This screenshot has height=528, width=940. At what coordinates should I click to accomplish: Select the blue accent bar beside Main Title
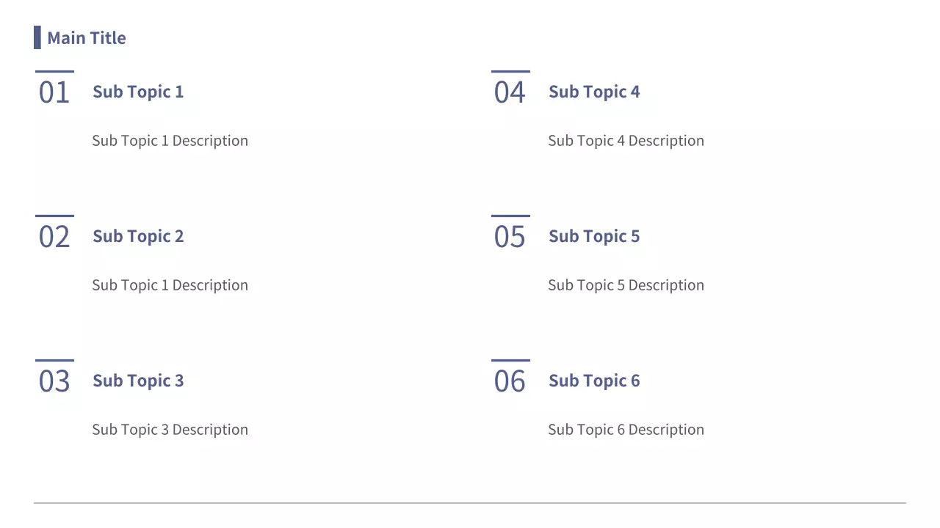tap(37, 37)
